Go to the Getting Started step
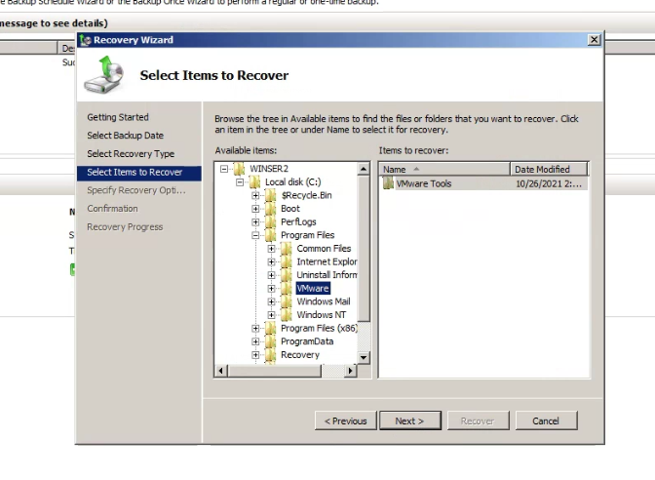Screen dimensions: 655x480 [118, 117]
